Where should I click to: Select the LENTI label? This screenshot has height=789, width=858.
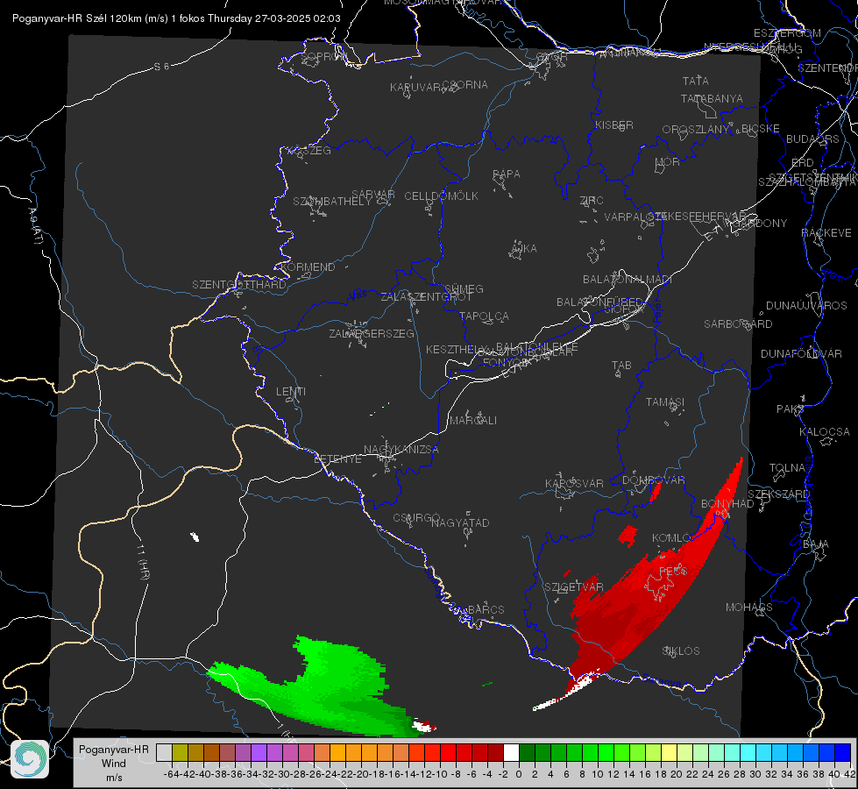[291, 392]
